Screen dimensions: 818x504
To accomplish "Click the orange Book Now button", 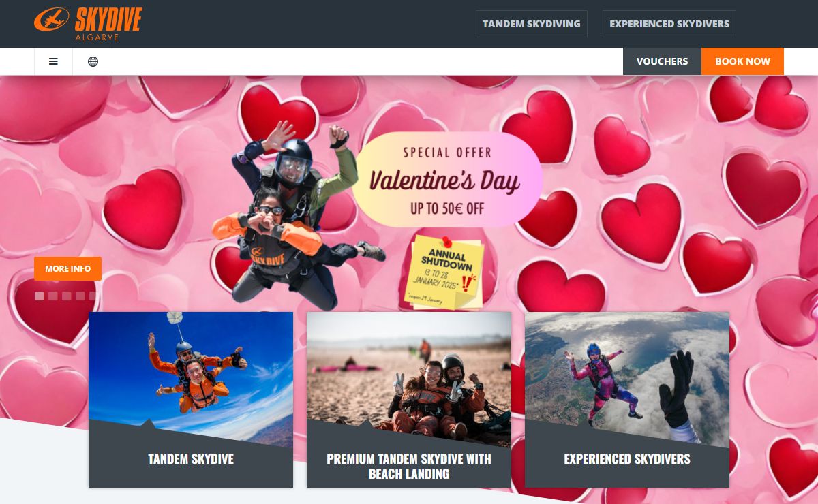I will 742,61.
